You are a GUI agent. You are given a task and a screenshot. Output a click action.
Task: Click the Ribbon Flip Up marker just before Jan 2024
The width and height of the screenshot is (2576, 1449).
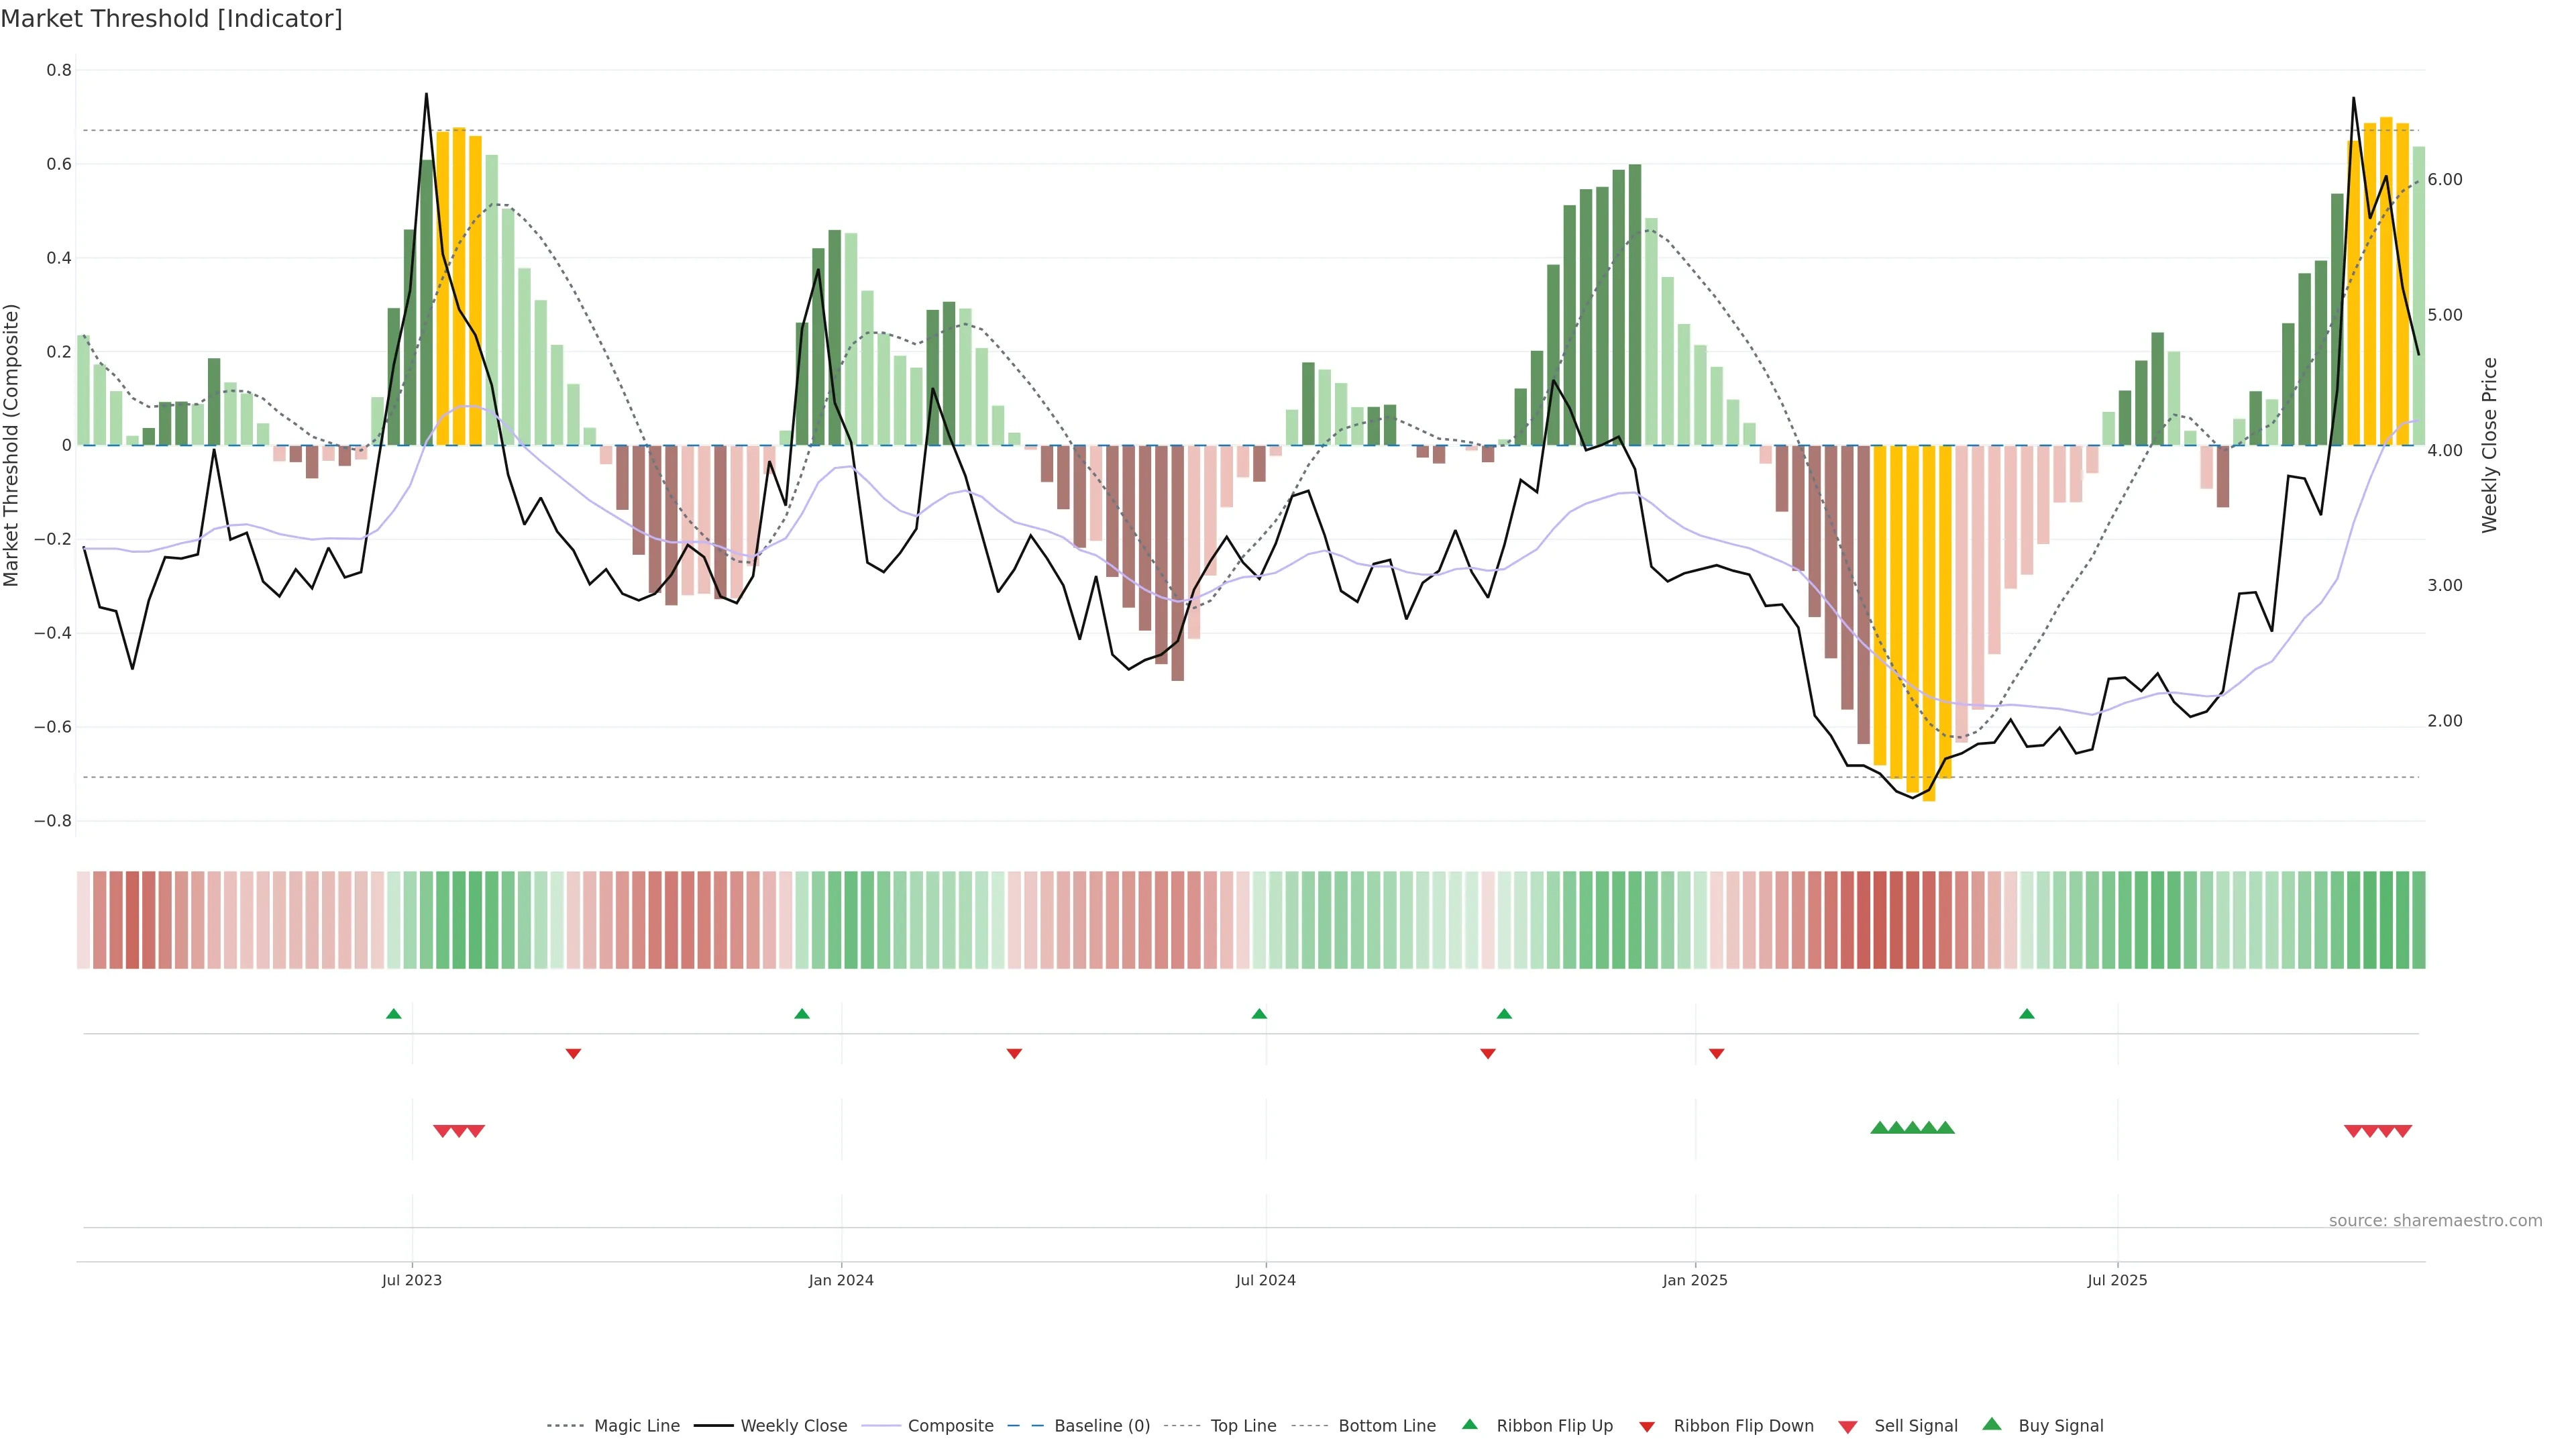coord(802,1014)
